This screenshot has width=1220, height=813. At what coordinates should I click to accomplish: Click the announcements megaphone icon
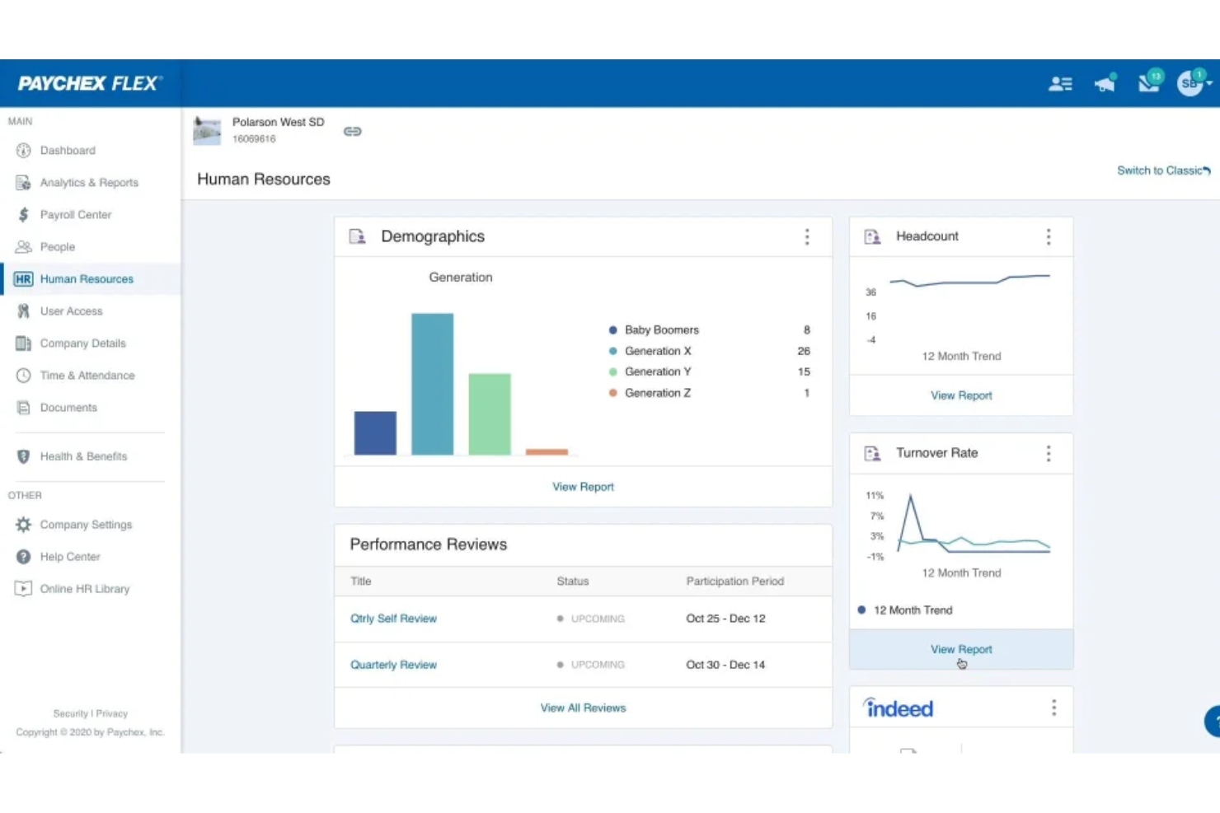click(1105, 82)
